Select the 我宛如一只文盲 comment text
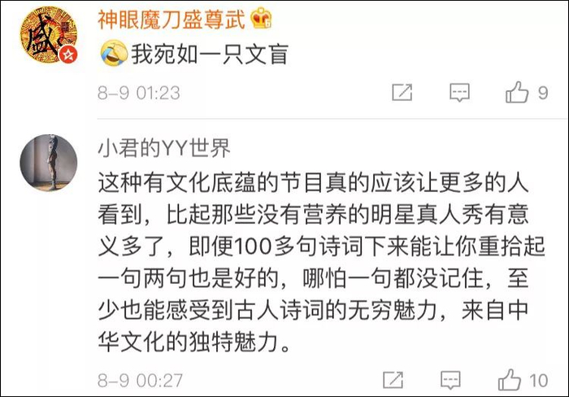 coord(210,55)
